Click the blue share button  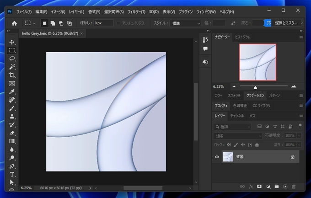pos(268,23)
